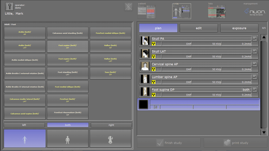Select the left side option
Screen dimensions: 269x151
pos(24,125)
